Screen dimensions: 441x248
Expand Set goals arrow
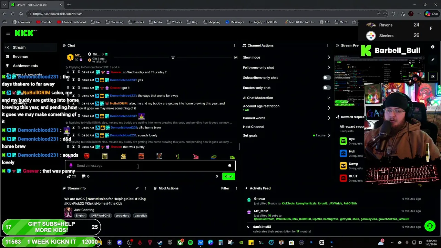coord(329,135)
